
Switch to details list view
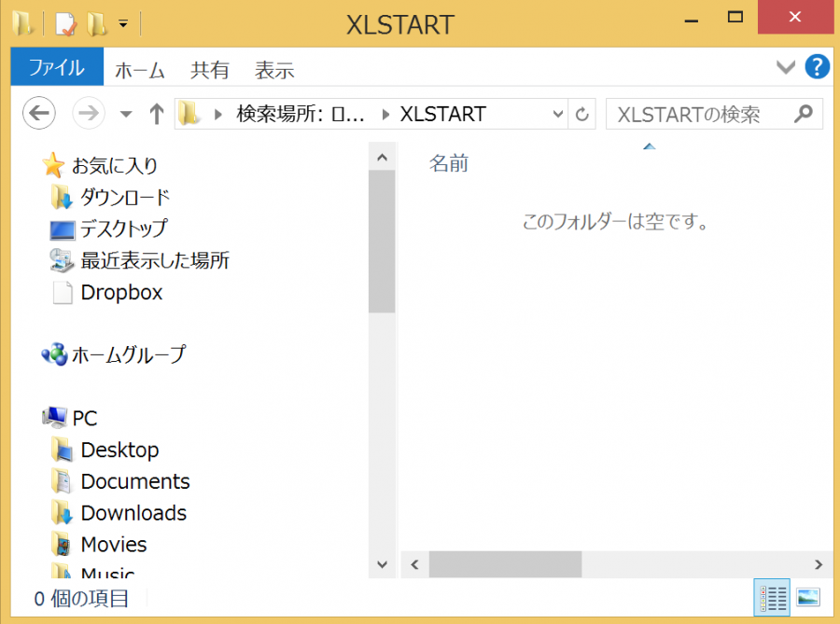772,598
